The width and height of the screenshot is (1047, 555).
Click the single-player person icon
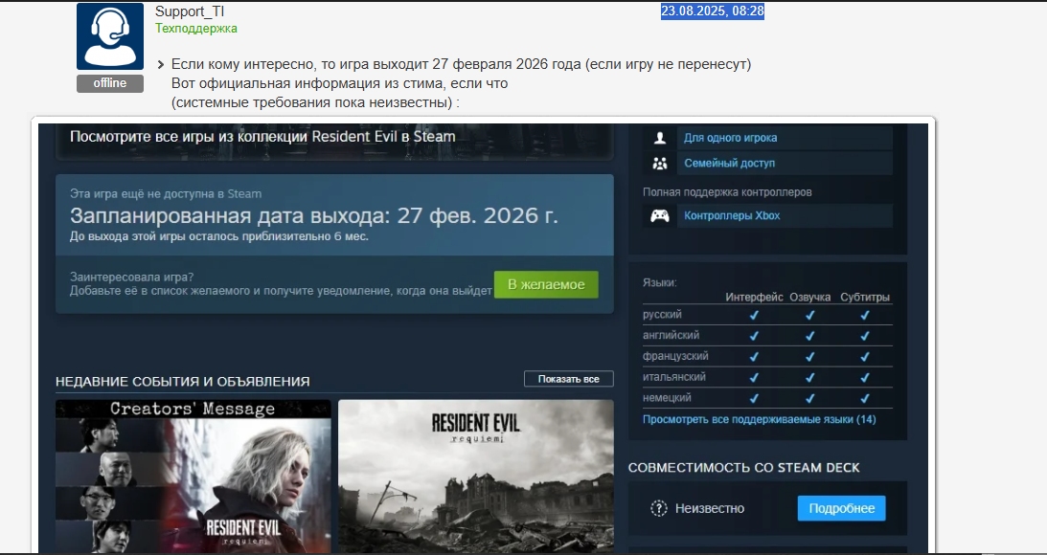(659, 138)
